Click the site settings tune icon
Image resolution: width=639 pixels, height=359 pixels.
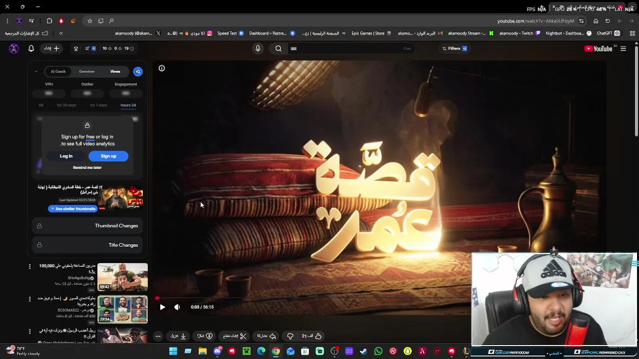pyautogui.click(x=581, y=21)
